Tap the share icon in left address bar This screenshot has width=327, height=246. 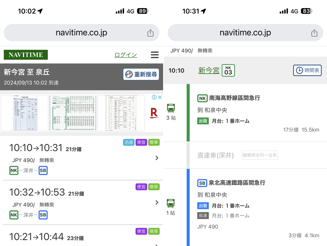click(x=150, y=33)
